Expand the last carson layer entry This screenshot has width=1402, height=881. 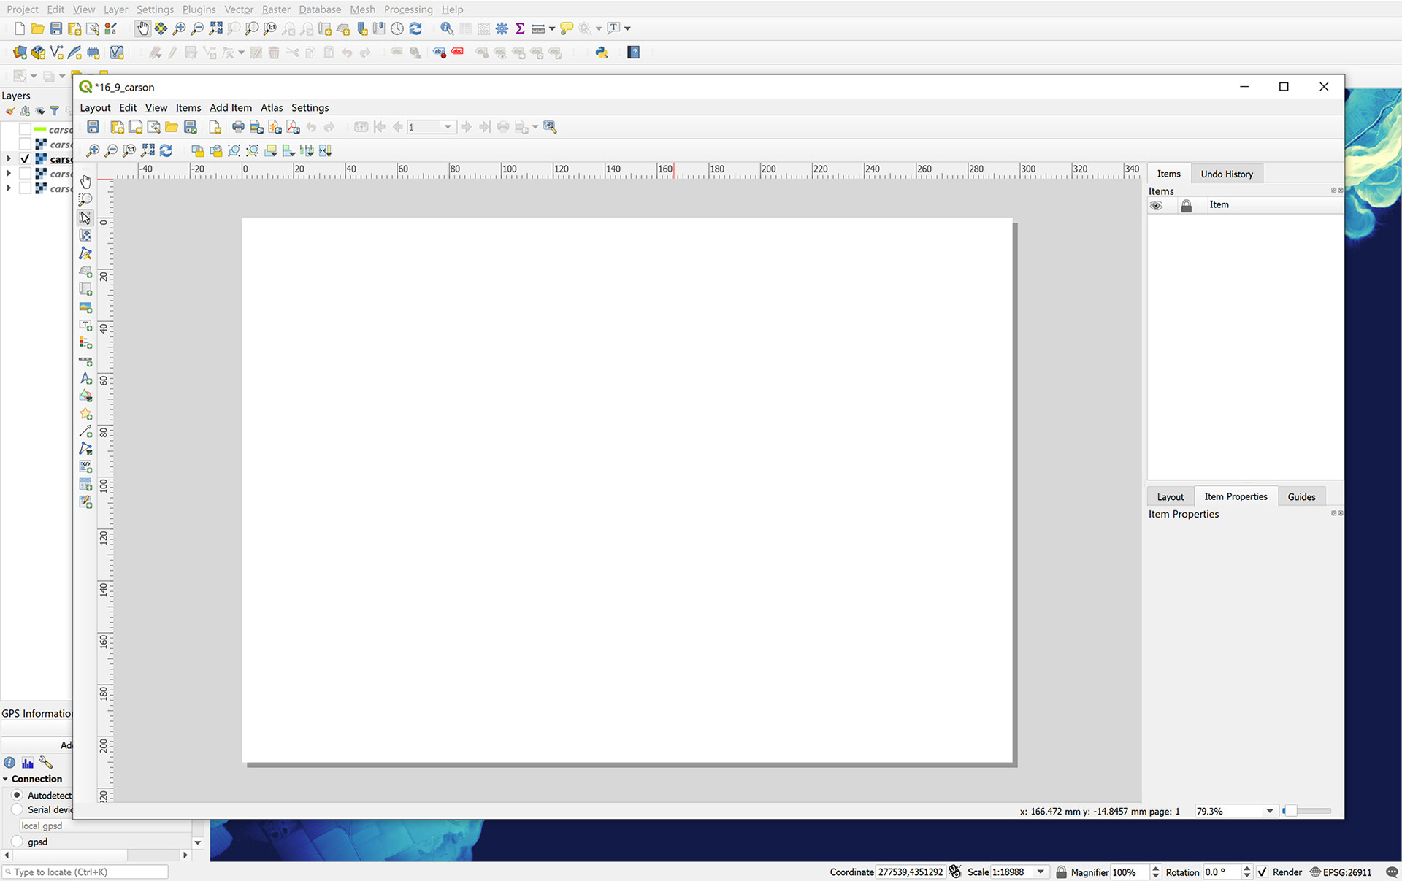point(9,188)
